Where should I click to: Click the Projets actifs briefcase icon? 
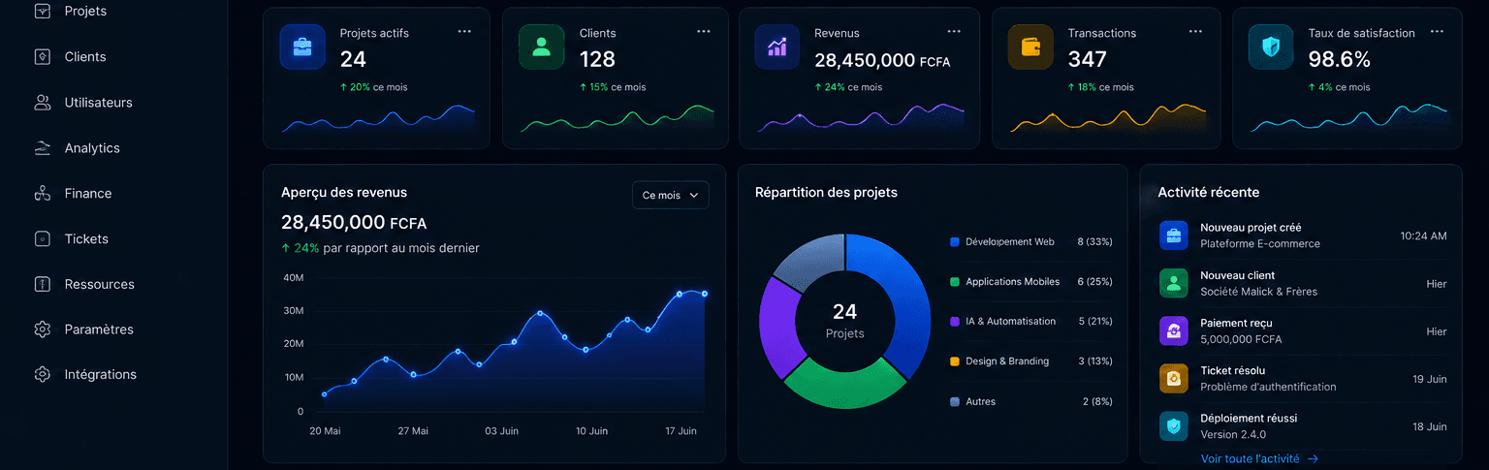[x=302, y=47]
